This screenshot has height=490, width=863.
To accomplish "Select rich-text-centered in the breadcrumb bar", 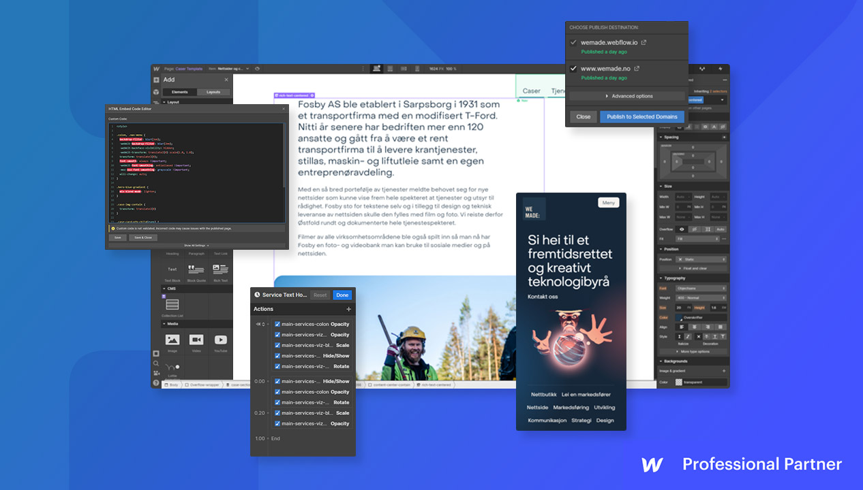I will (x=436, y=385).
